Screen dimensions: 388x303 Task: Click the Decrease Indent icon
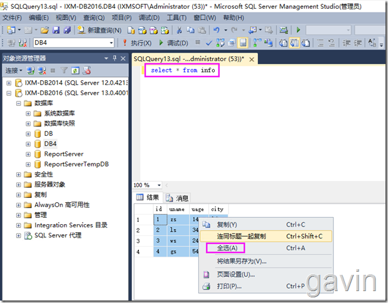(346, 43)
